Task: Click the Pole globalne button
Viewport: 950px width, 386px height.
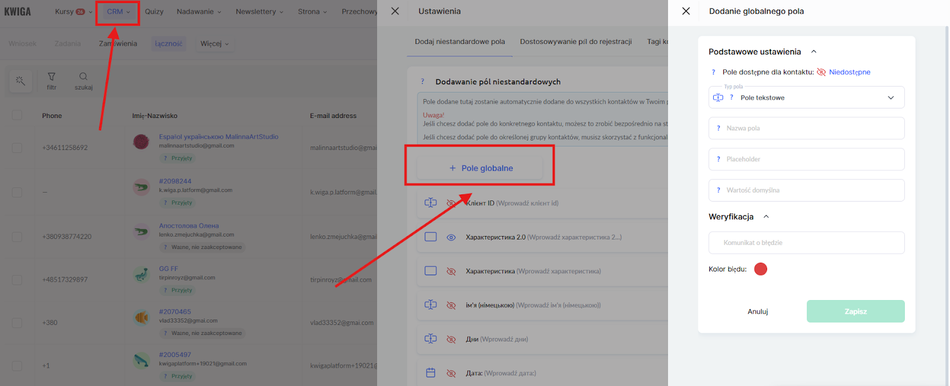Action: (480, 168)
